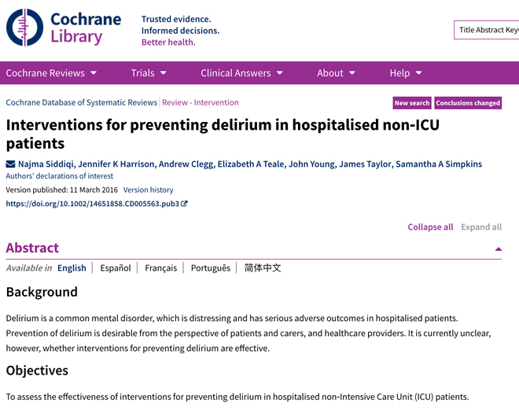Open Authors' declarations of interest

(60, 175)
